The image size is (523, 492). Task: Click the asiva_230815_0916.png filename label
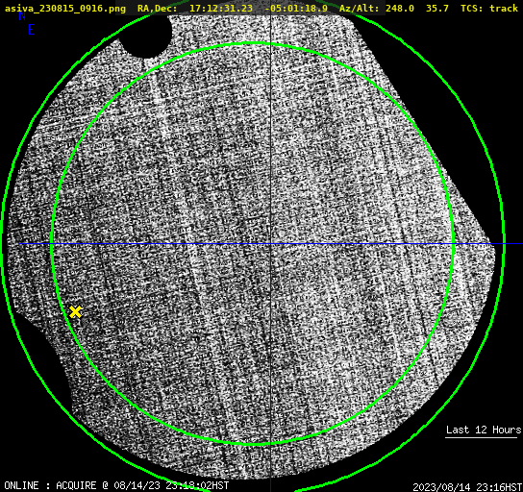pyautogui.click(x=65, y=8)
